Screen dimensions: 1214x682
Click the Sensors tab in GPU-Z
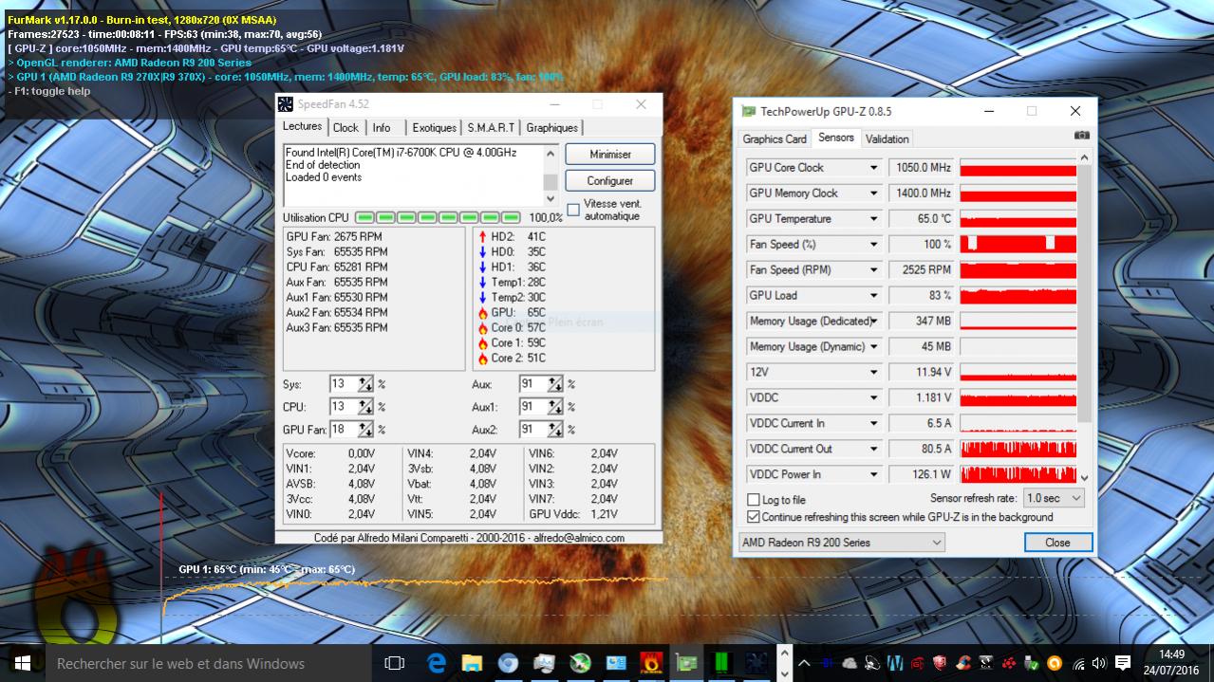click(836, 138)
